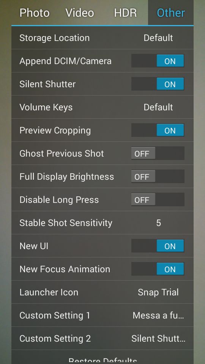Open the Video settings tab
Image resolution: width=205 pixels, height=364 pixels.
(80, 13)
